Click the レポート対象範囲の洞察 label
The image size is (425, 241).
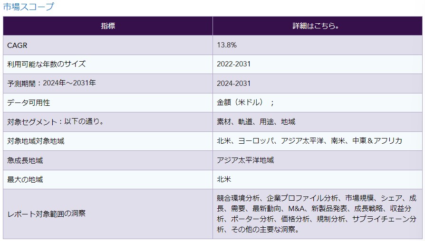[x=47, y=214]
